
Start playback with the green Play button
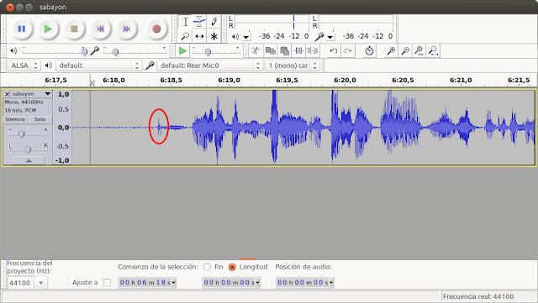click(x=48, y=29)
